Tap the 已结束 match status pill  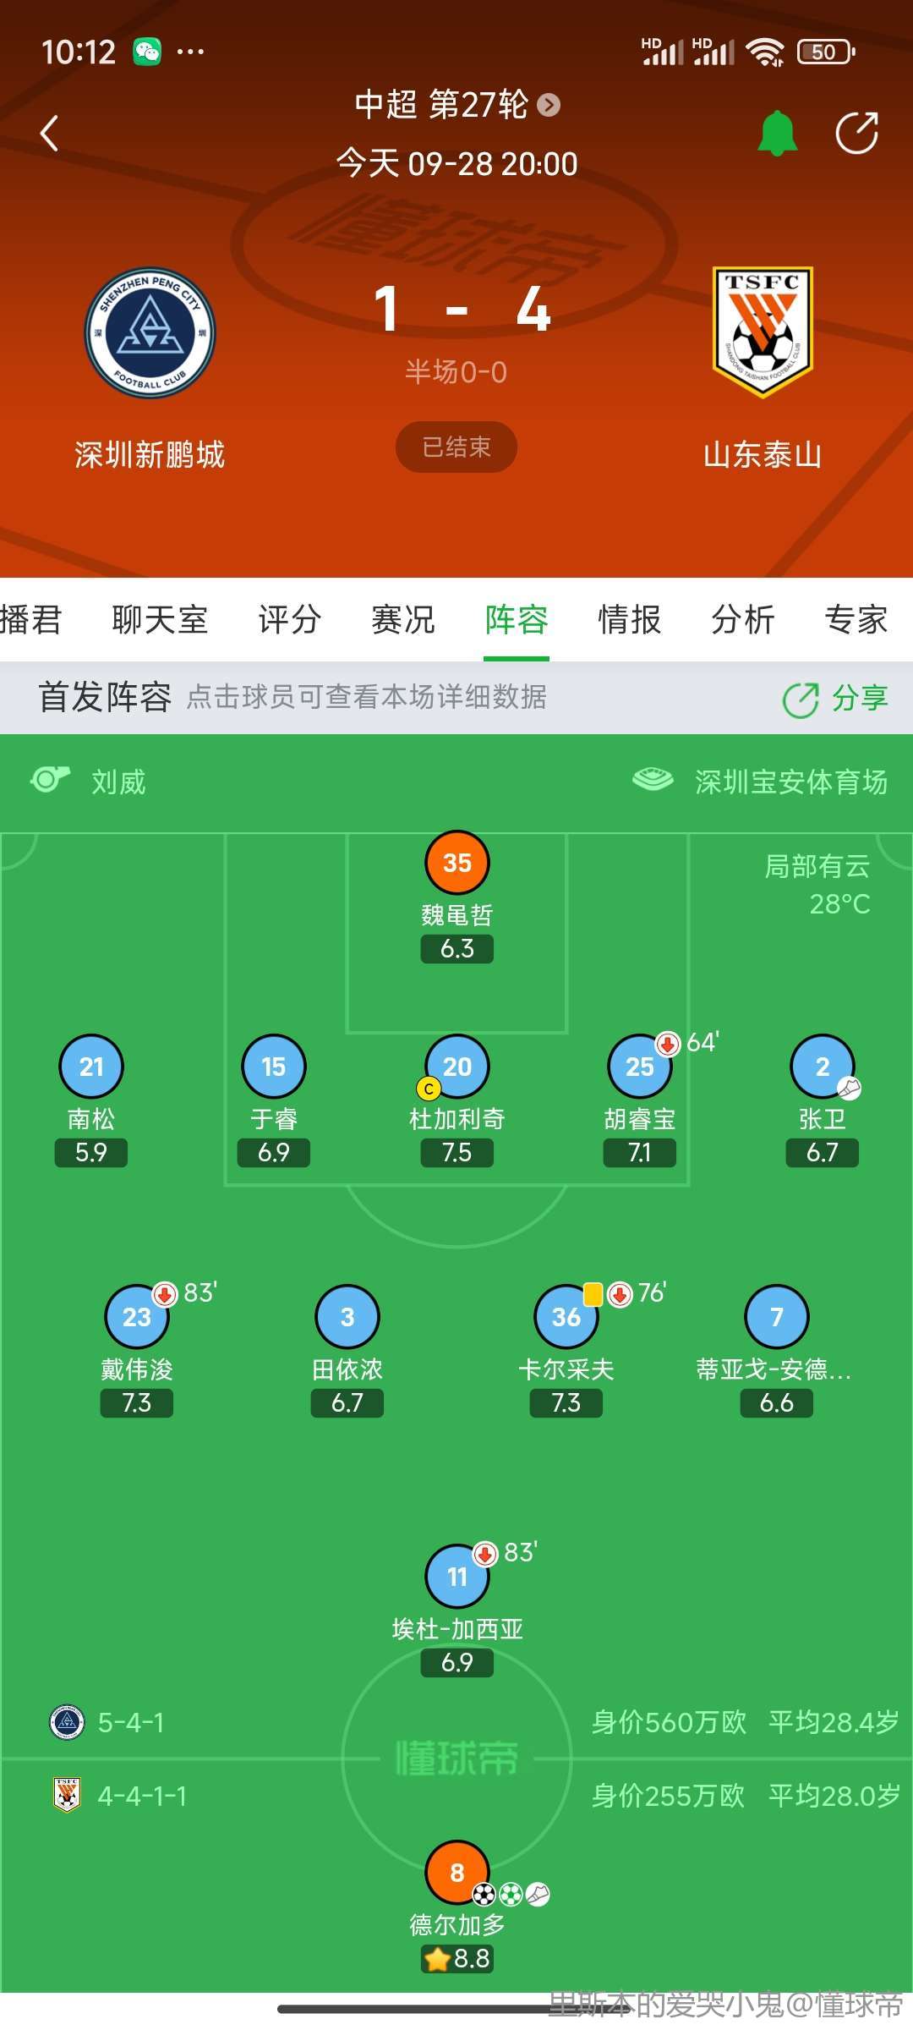(x=456, y=447)
